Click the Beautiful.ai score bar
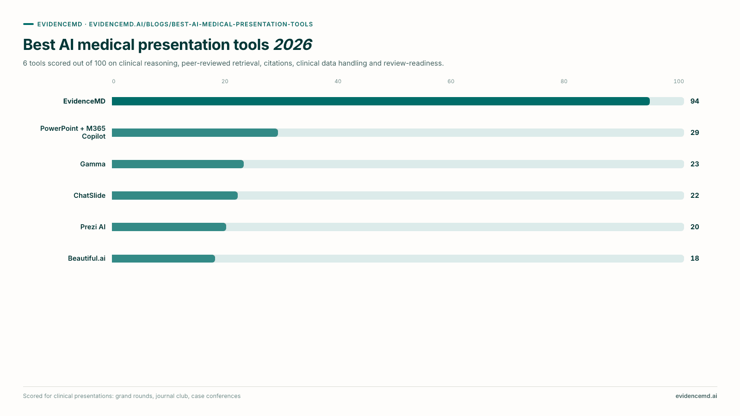Screen dimensions: 740x416 pos(163,258)
